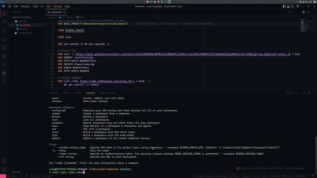This screenshot has height=178, width=317.
Task: Select the .editorconfig file in Explorer
Action: [x=25, y=33]
